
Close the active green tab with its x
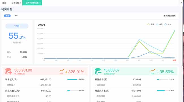(40, 3)
